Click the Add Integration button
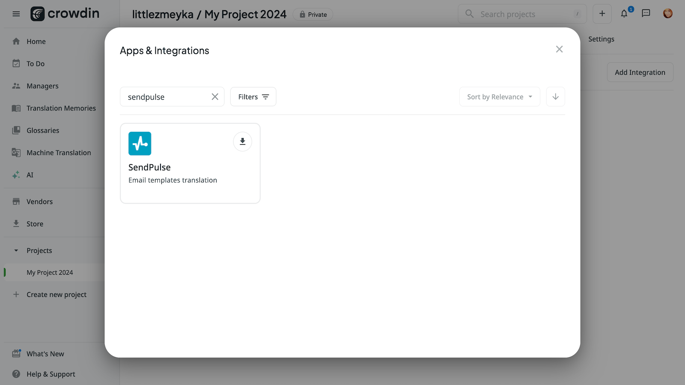Screen dimensions: 685x385 click(x=640, y=72)
